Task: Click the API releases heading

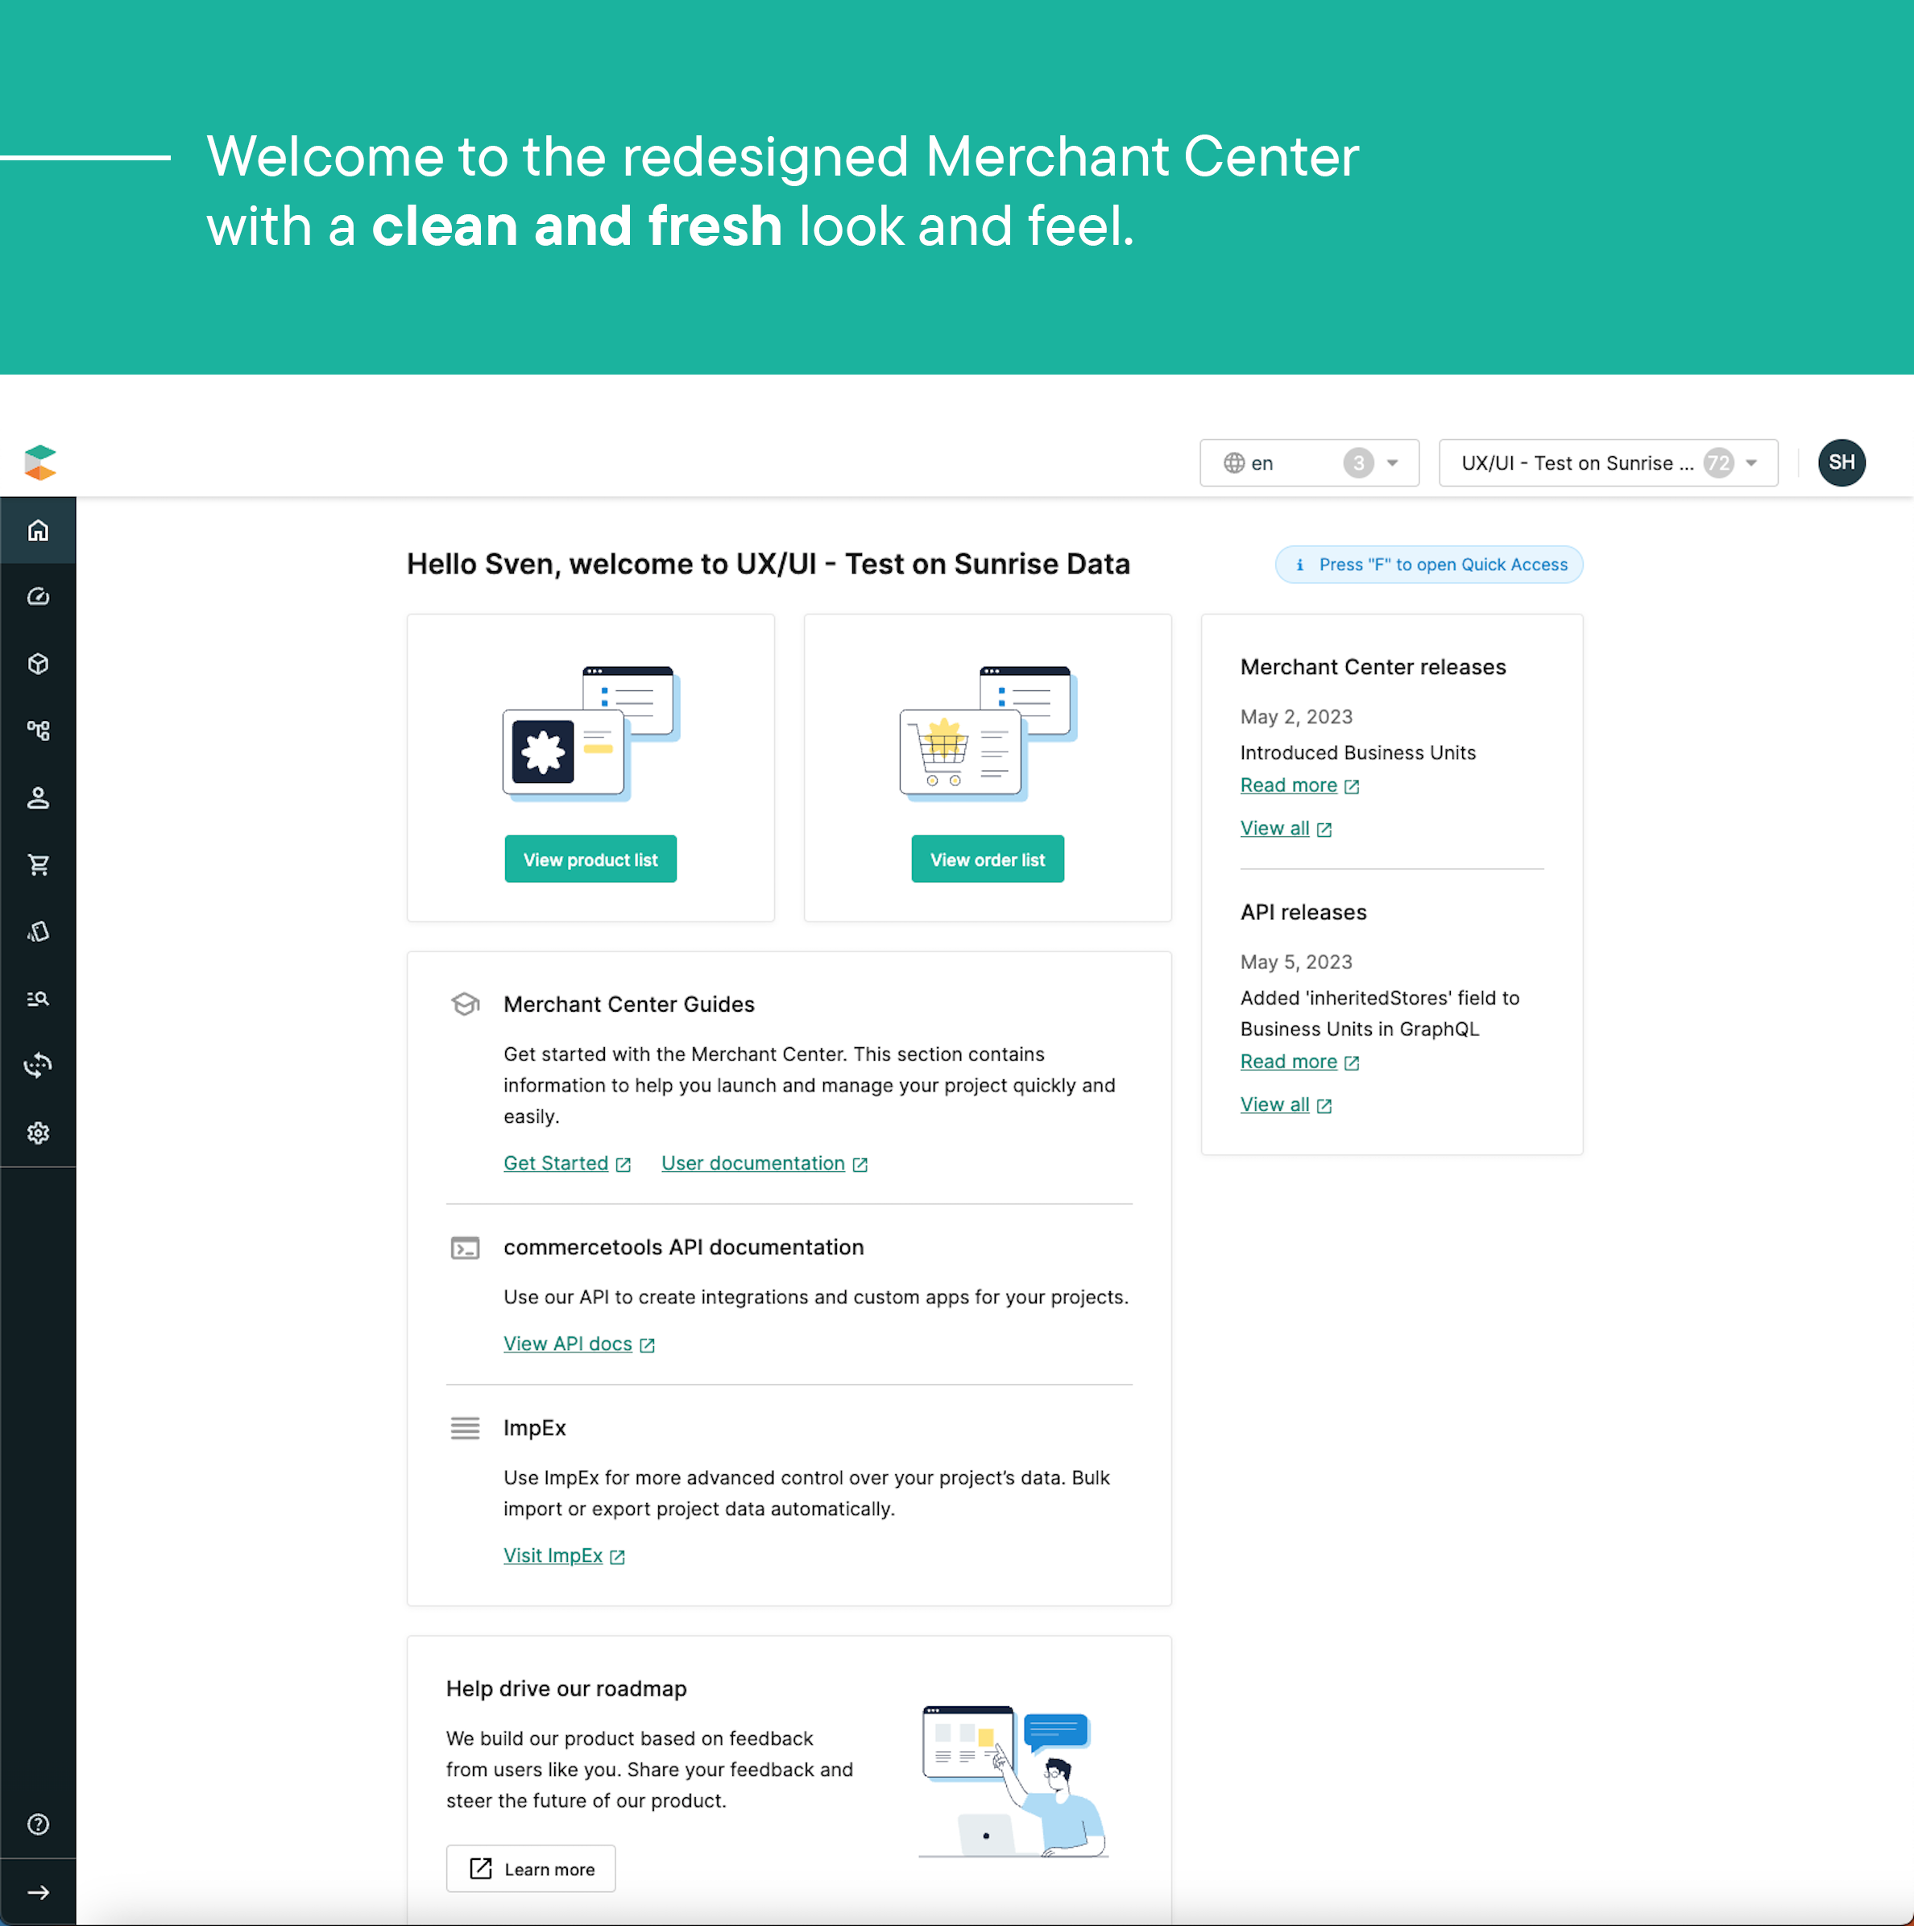Action: 1303,912
